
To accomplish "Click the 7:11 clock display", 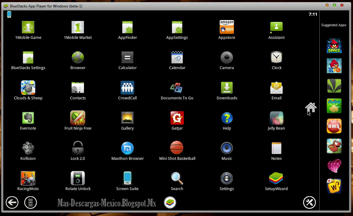I will click(313, 14).
